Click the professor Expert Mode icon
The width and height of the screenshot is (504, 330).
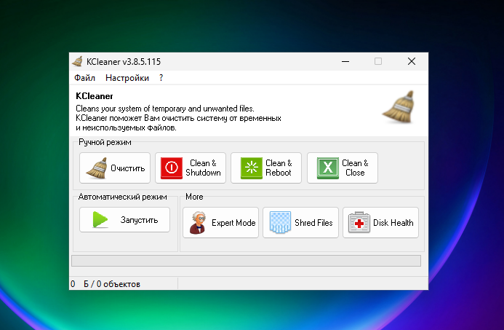pos(198,222)
